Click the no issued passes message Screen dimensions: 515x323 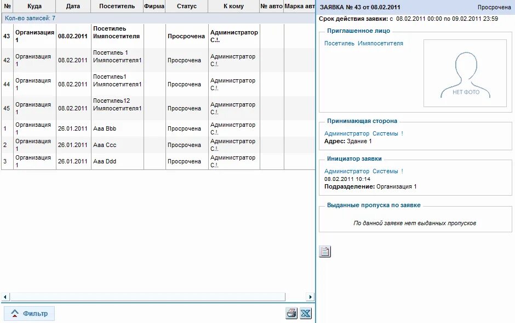tap(415, 223)
